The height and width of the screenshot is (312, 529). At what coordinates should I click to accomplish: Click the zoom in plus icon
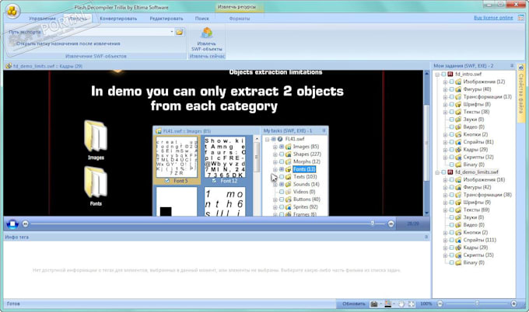point(513,304)
